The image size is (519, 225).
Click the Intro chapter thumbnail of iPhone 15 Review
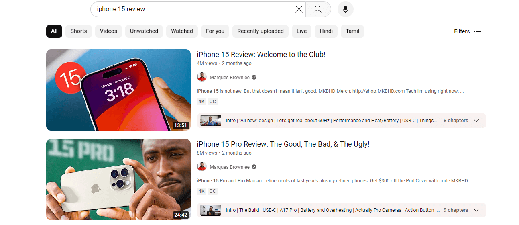[x=211, y=121]
